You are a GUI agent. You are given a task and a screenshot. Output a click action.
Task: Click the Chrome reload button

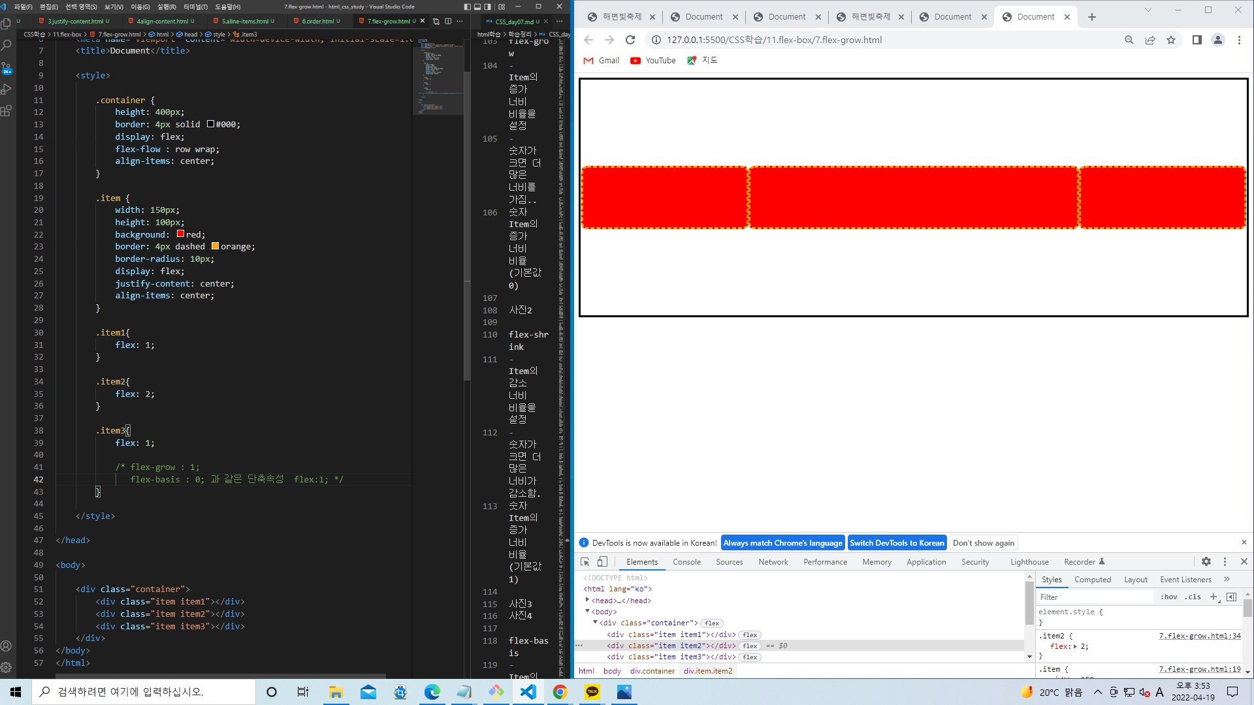tap(630, 40)
